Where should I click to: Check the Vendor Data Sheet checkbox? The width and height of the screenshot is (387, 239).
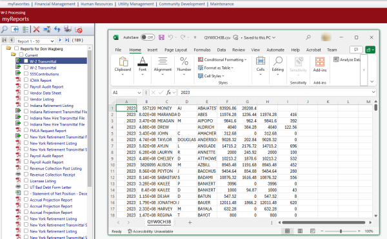point(26,92)
